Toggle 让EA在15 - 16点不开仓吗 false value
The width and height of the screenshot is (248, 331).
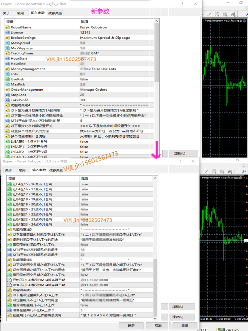pyautogui.click(x=116, y=184)
